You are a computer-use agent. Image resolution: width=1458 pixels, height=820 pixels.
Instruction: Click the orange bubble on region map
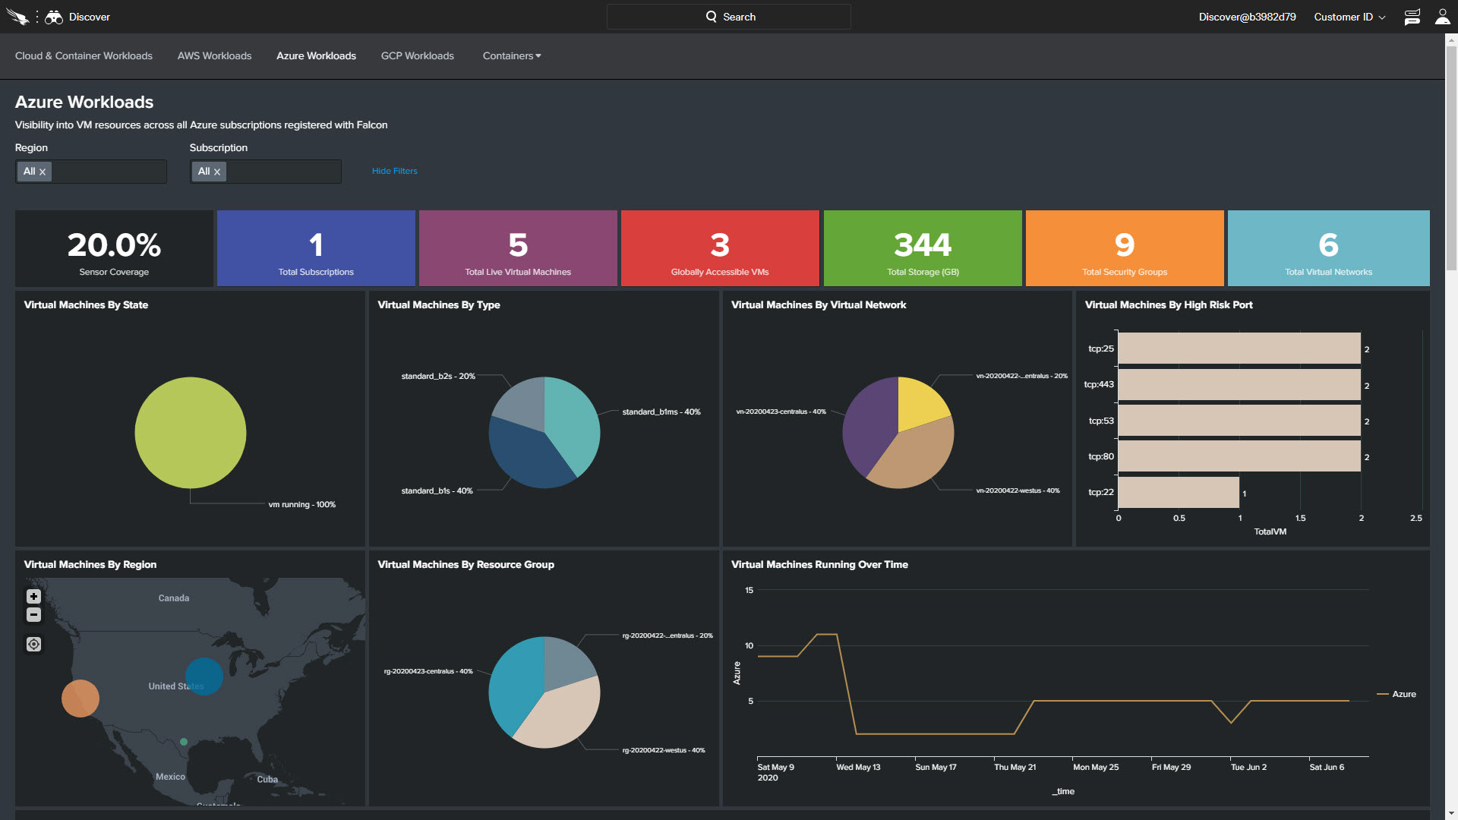(80, 699)
